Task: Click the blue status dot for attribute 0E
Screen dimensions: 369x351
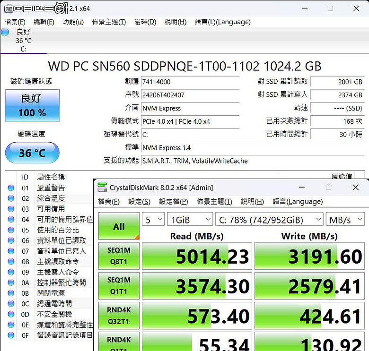Action: (11, 325)
